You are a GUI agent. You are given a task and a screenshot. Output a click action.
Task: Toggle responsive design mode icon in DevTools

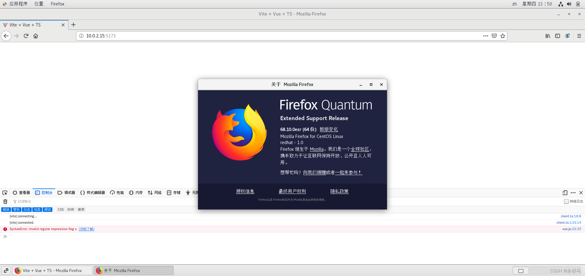[565, 193]
